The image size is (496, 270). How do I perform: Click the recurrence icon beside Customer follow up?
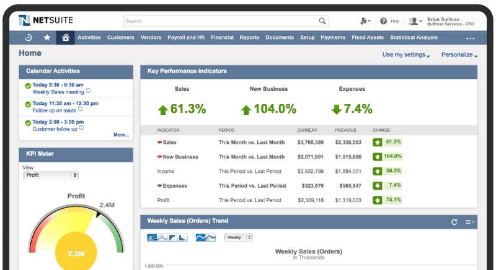point(81,128)
